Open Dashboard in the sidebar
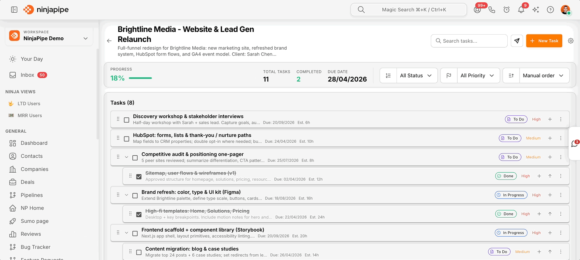The height and width of the screenshot is (260, 580). point(34,143)
